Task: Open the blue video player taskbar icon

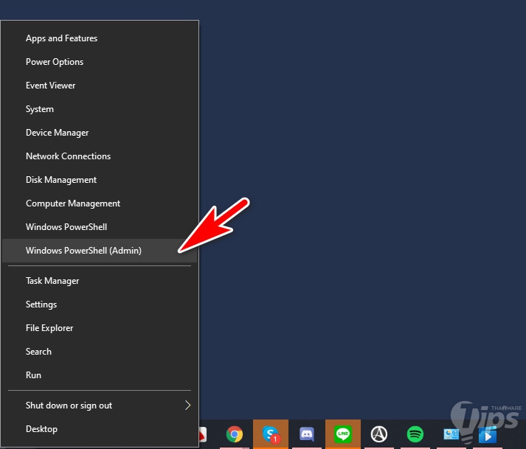Action: pos(488,435)
